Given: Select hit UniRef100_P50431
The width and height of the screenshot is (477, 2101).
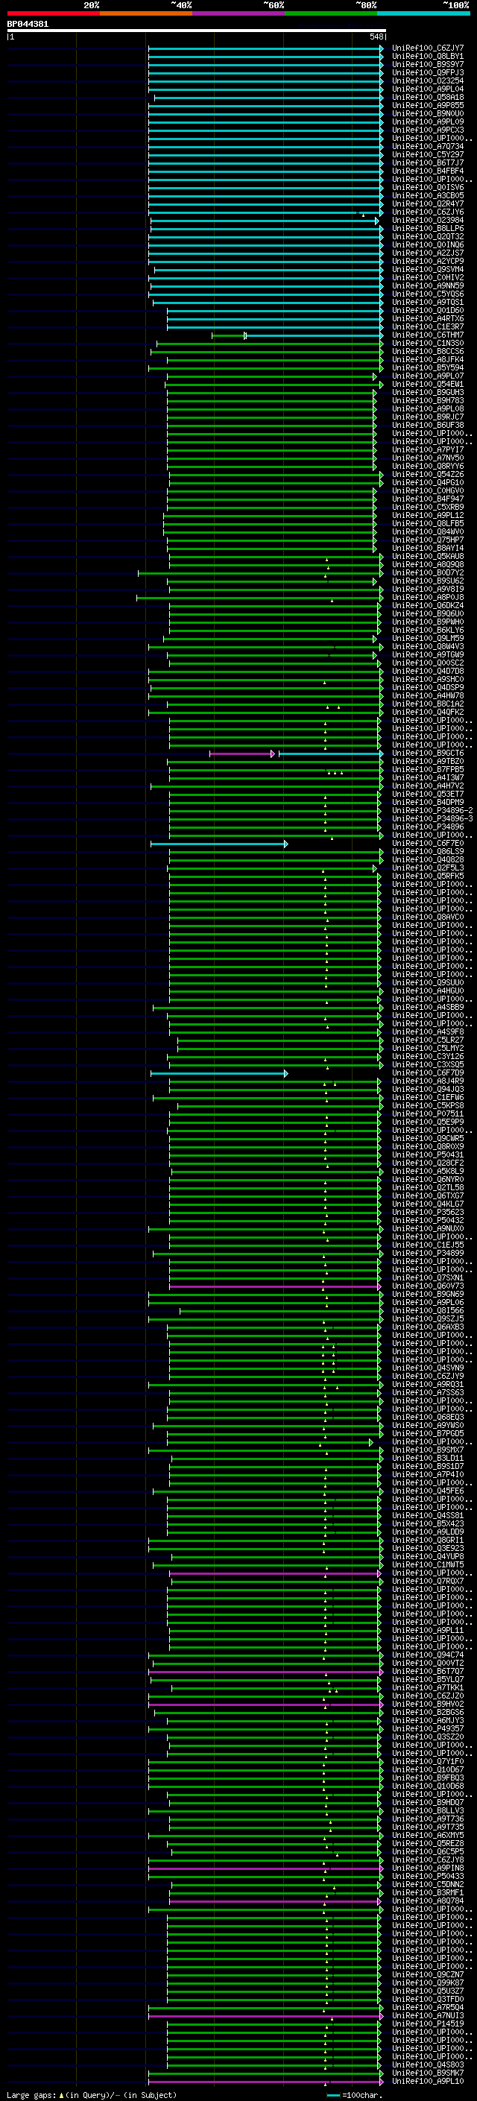Looking at the screenshot, I should (x=428, y=1155).
